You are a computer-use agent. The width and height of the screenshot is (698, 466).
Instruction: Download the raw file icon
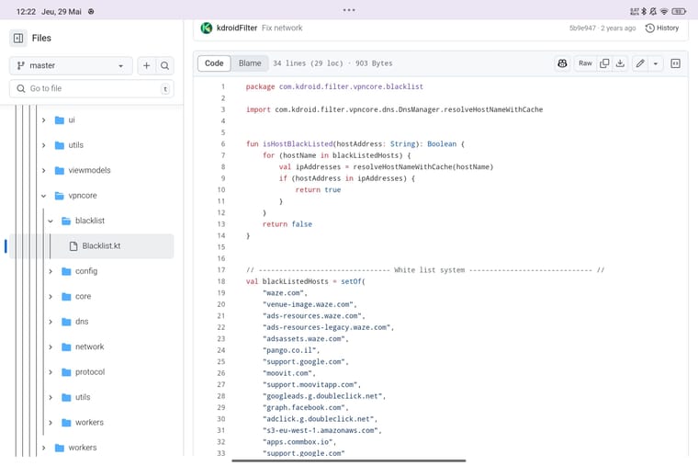coord(620,63)
